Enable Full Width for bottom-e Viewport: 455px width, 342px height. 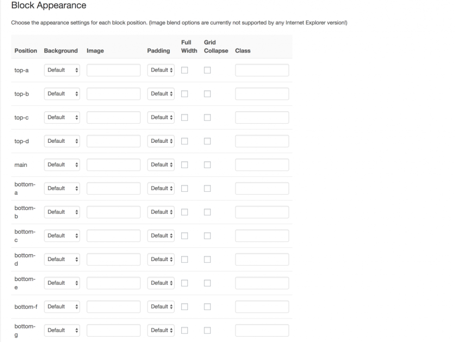[185, 283]
